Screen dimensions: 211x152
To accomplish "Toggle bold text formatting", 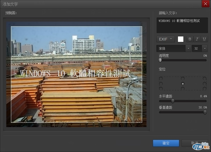I will click(190, 39).
